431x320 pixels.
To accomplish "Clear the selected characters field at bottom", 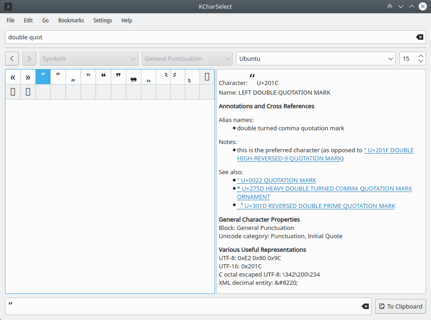I will 365,306.
